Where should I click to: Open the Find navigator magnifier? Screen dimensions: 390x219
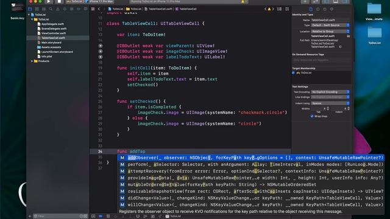tap(51, 9)
